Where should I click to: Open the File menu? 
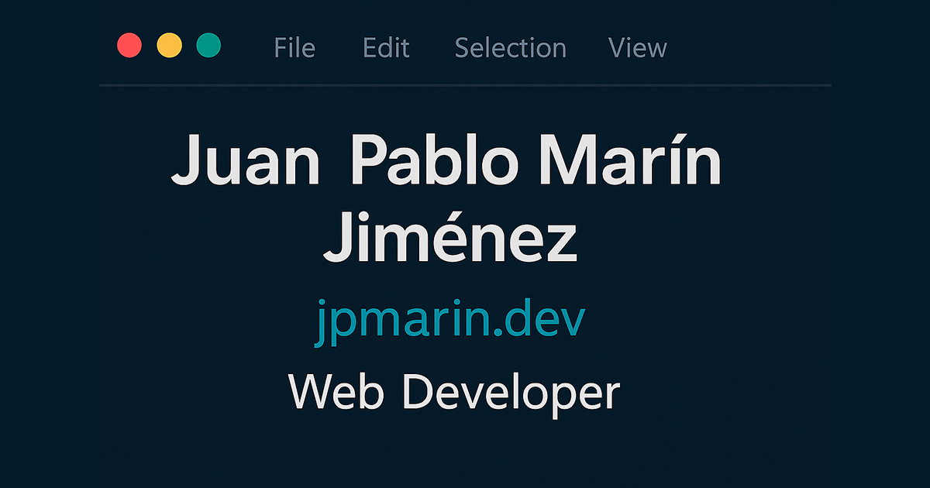click(x=294, y=48)
